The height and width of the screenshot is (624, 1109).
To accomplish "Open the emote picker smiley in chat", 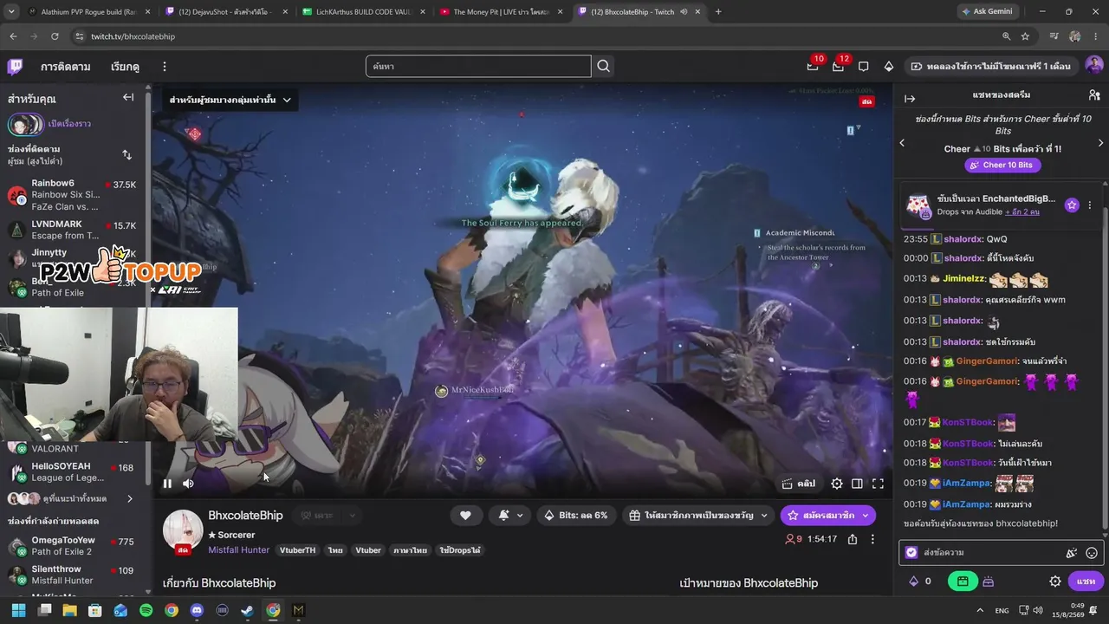I will (1092, 553).
